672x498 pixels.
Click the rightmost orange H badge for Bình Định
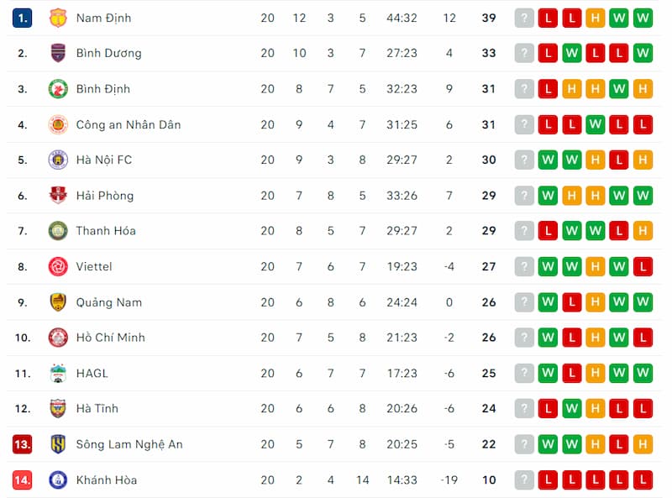(x=643, y=89)
